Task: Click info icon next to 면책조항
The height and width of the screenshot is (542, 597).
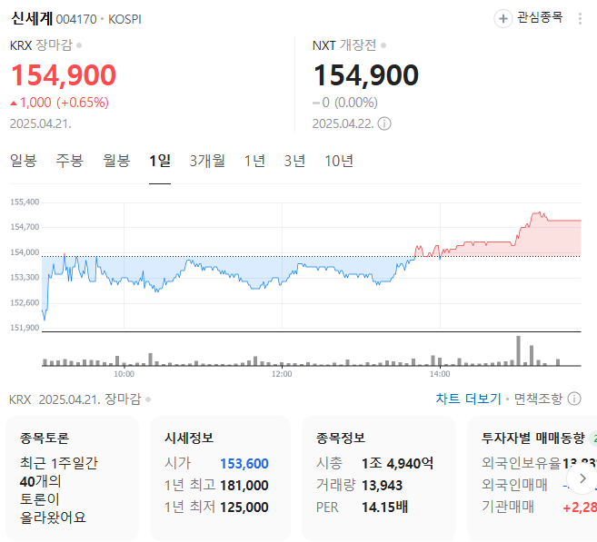Action: click(x=574, y=399)
